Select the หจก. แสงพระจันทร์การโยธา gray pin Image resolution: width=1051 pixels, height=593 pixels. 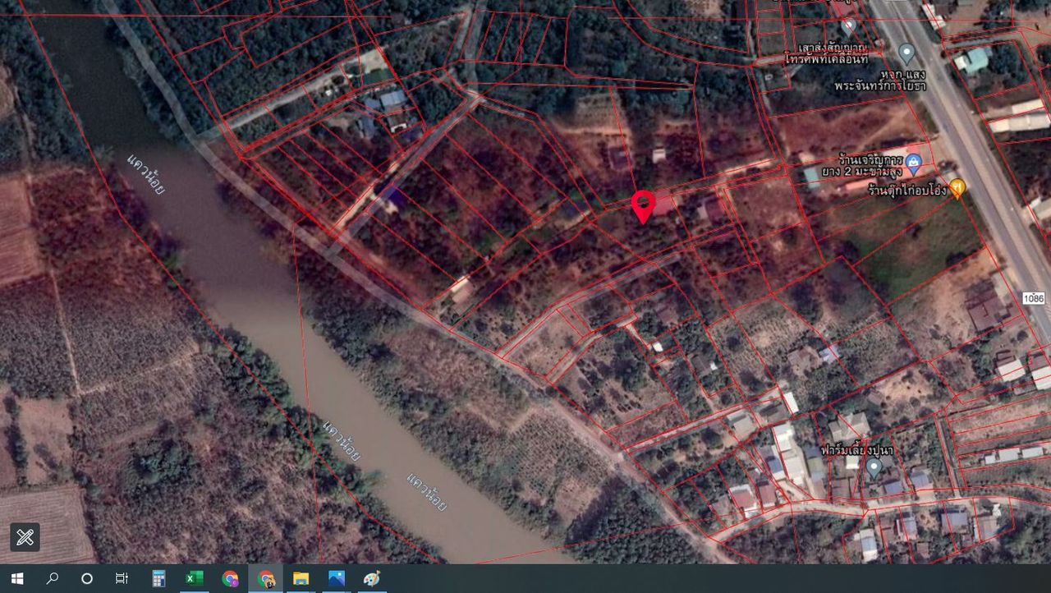click(906, 54)
